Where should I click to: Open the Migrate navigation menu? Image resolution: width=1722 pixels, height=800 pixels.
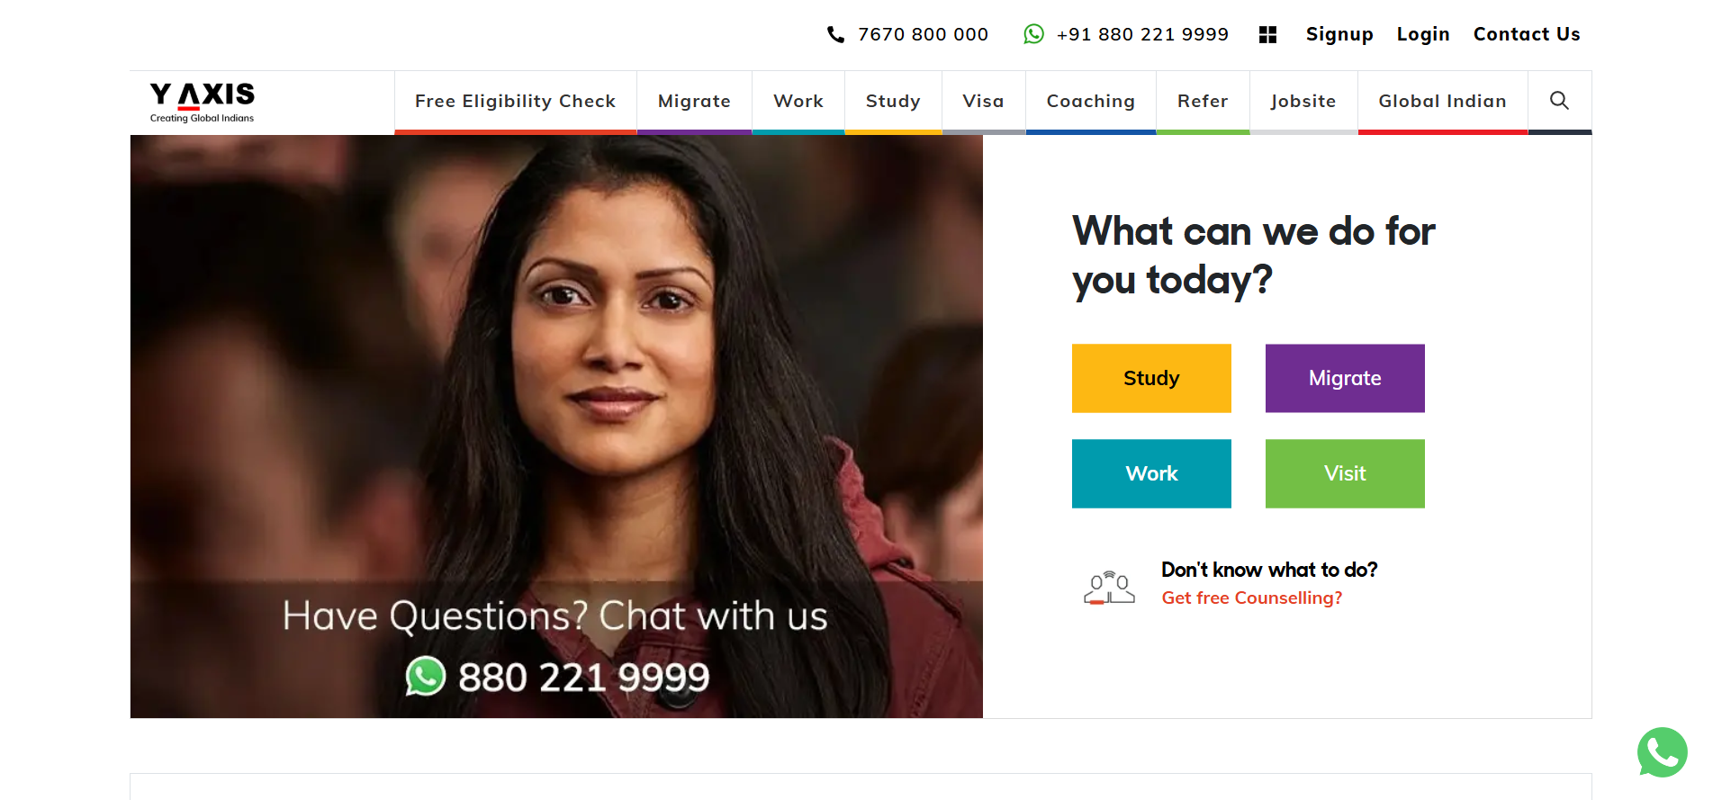[694, 101]
